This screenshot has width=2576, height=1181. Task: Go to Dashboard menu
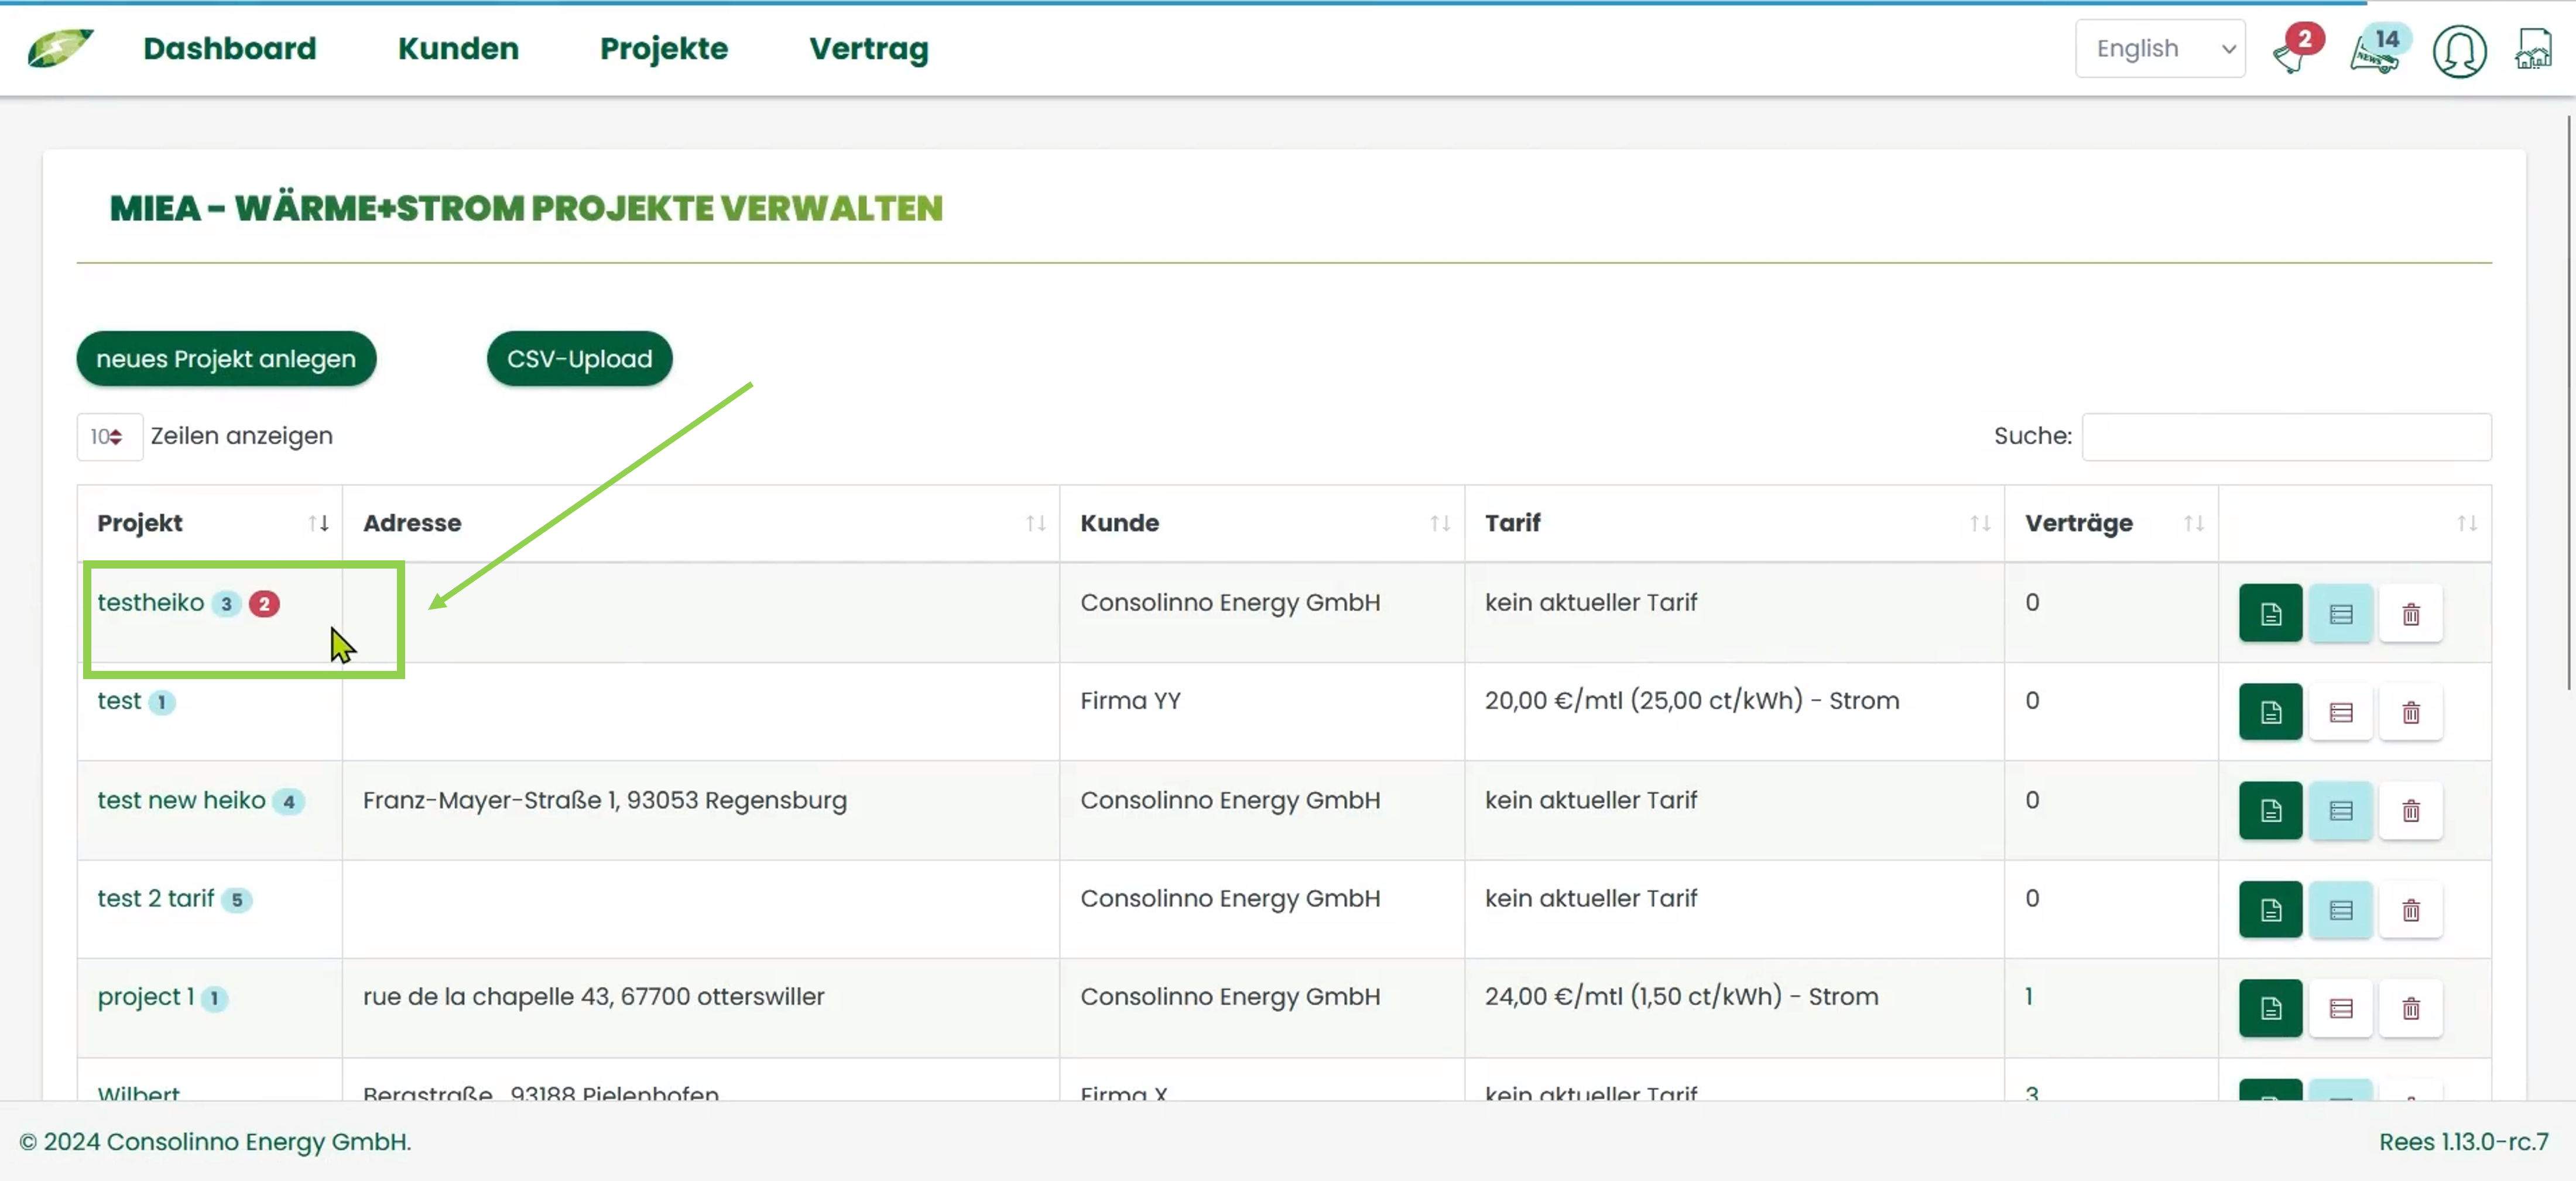coord(229,48)
